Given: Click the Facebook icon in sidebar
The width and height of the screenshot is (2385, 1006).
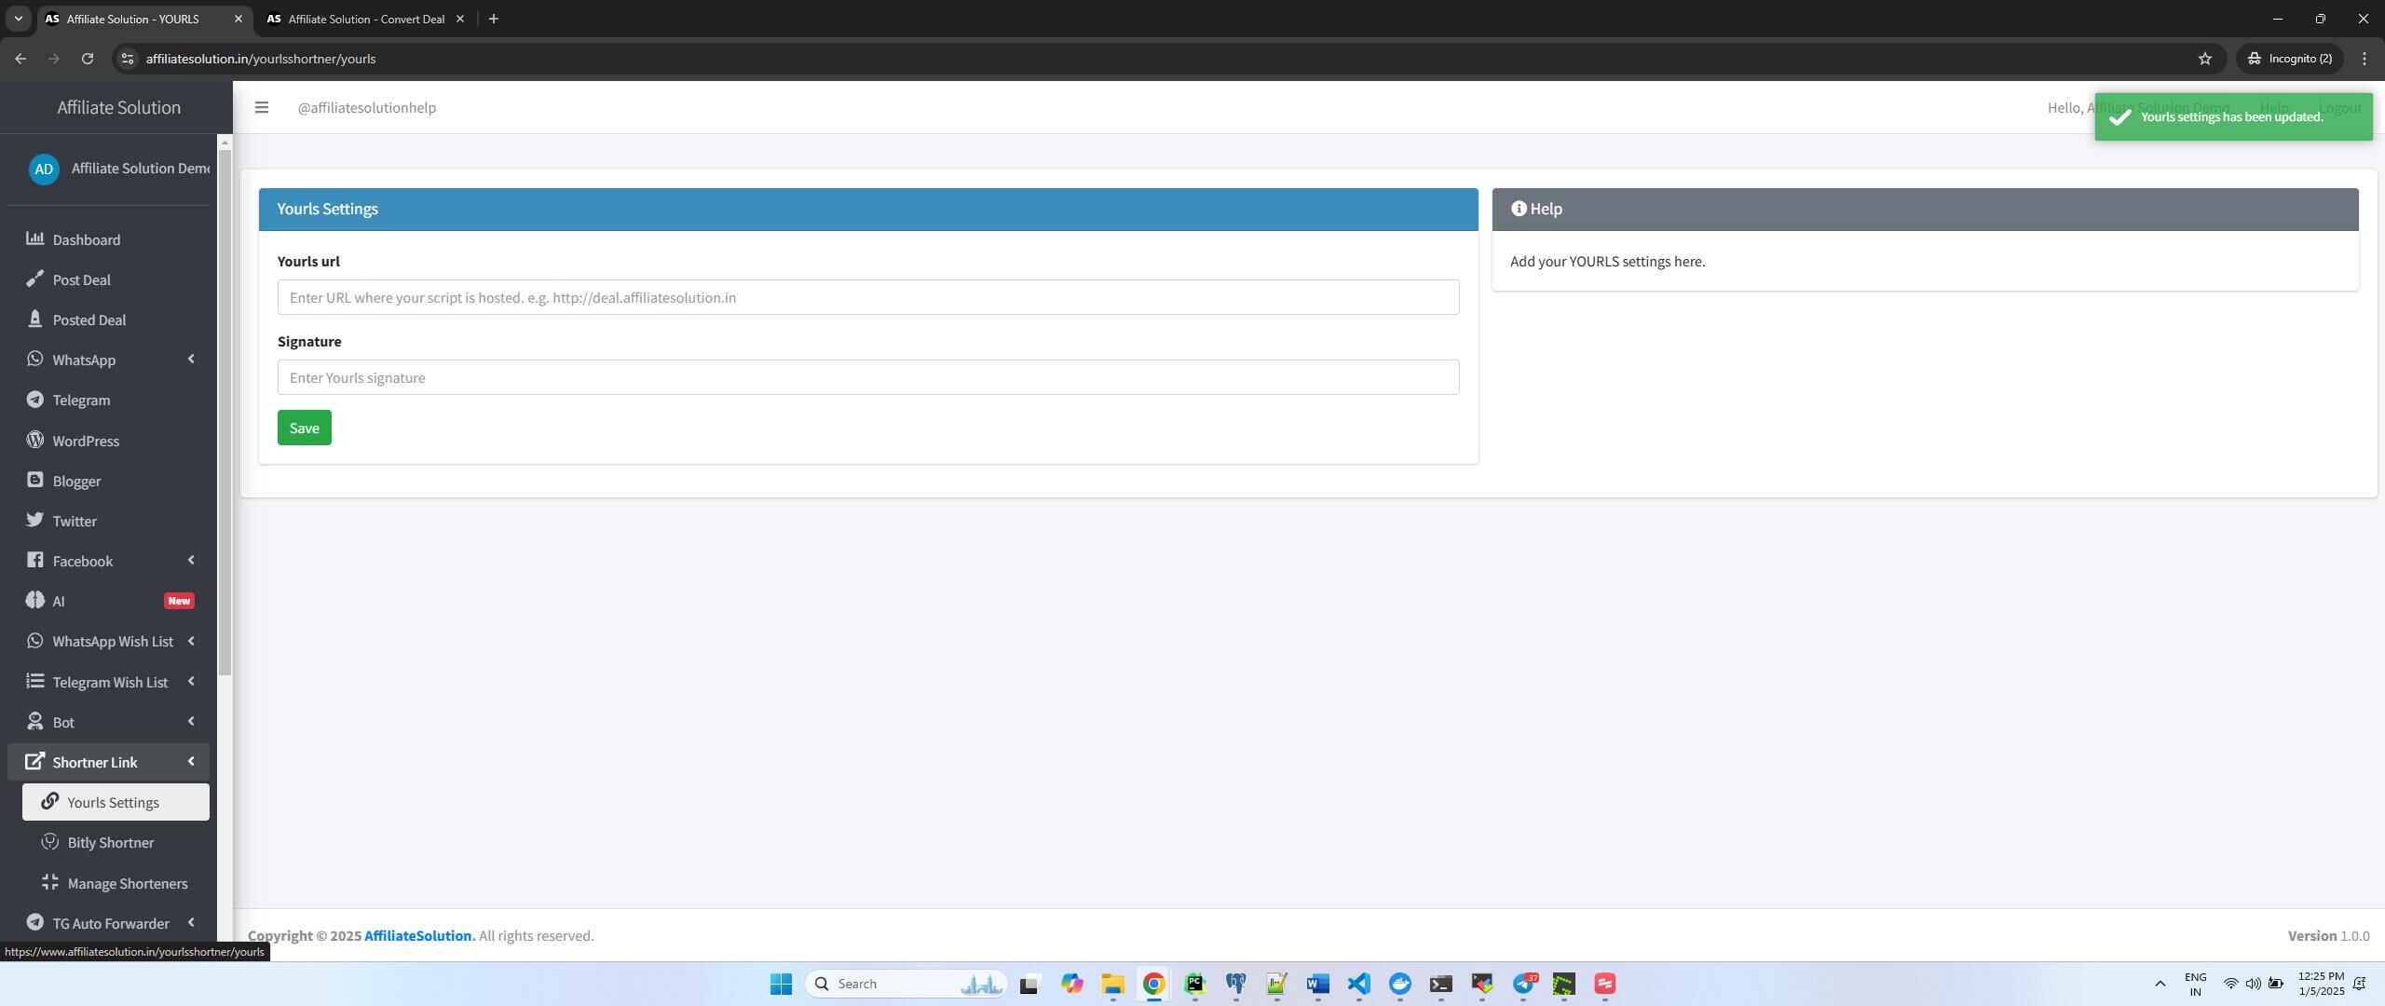Looking at the screenshot, I should pyautogui.click(x=34, y=560).
